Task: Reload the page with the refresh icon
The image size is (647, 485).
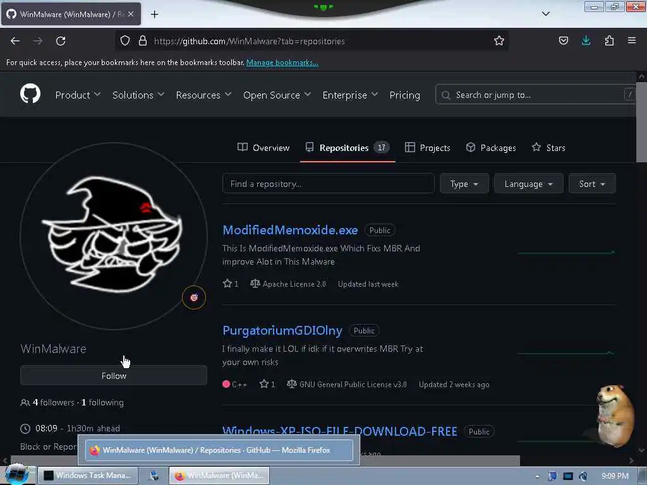Action: pyautogui.click(x=61, y=41)
